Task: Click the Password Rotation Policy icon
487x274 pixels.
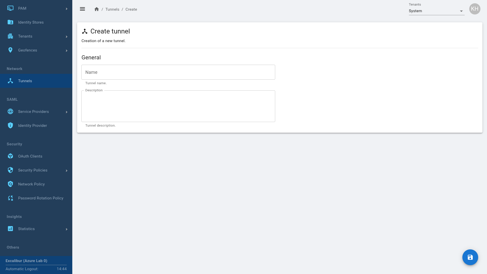Action: coord(10,198)
